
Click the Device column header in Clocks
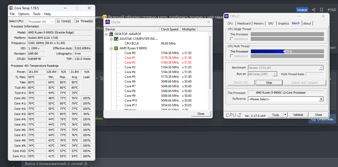pyautogui.click(x=132, y=29)
